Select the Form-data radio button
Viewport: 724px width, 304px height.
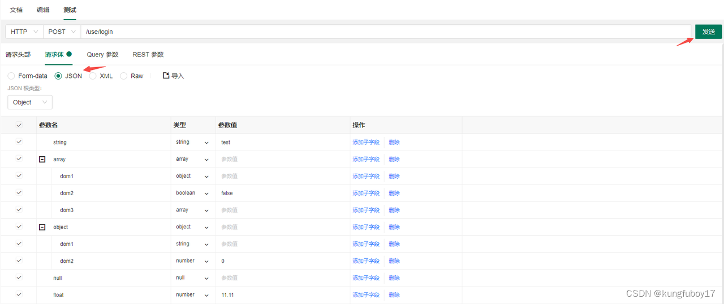(11, 76)
